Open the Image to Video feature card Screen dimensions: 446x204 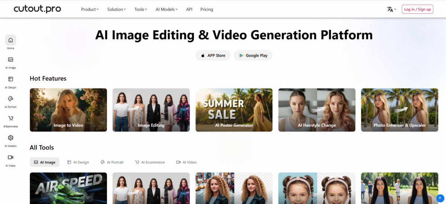[68, 110]
